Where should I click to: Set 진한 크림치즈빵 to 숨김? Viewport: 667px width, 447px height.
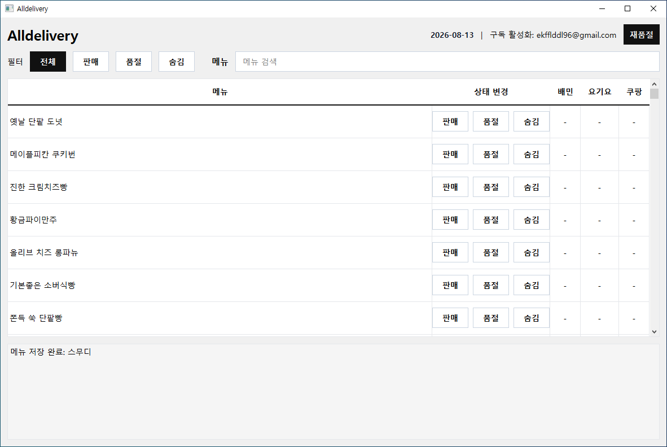[x=532, y=187]
